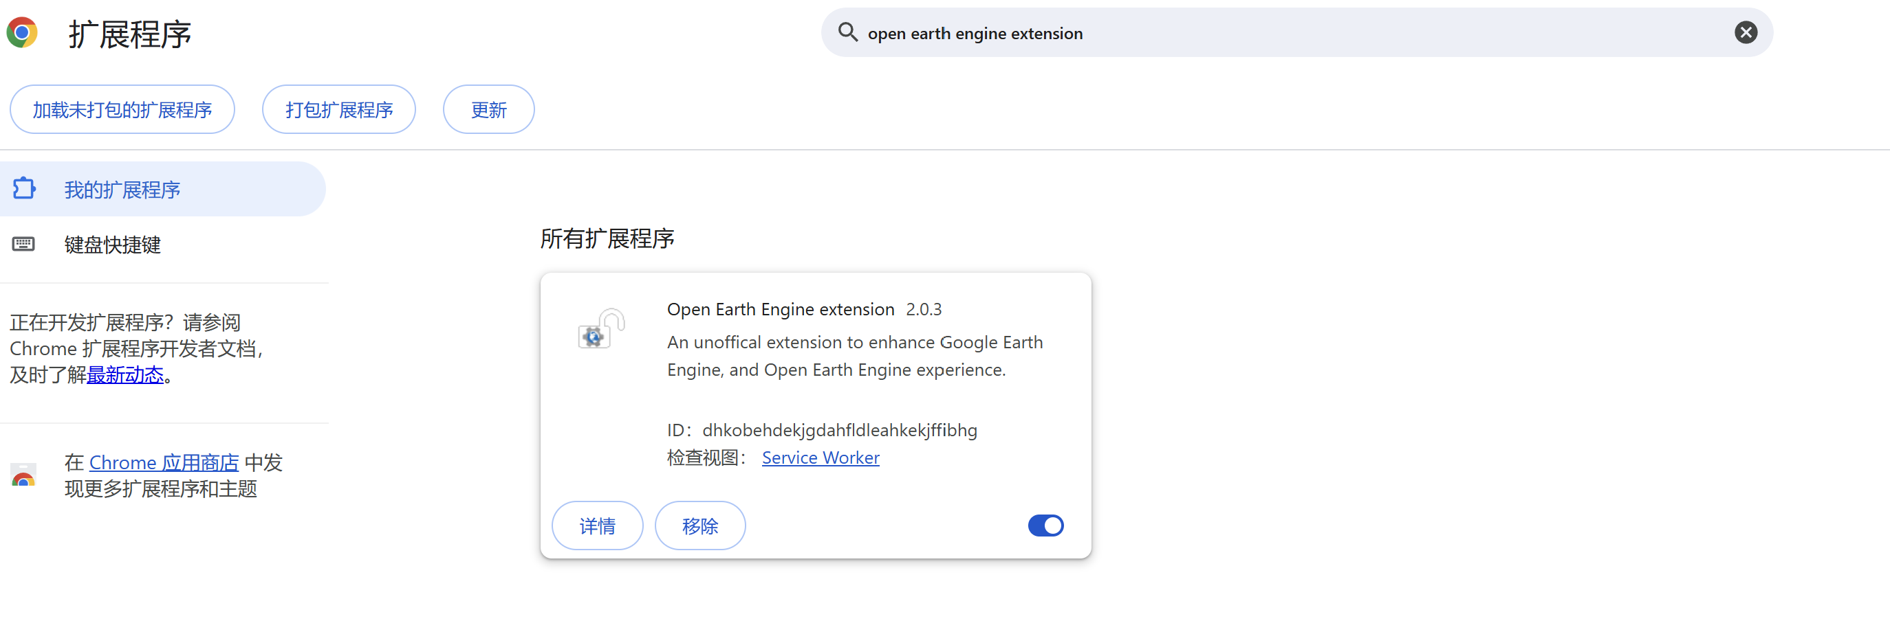Image resolution: width=1890 pixels, height=621 pixels.
Task: Open the Service Worker inspect view
Action: click(821, 457)
